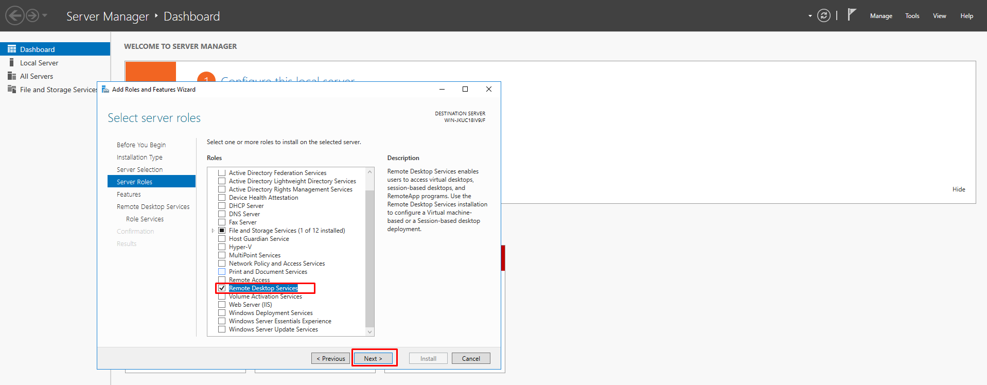987x385 pixels.
Task: Go to Installation Type step
Action: (x=139, y=157)
